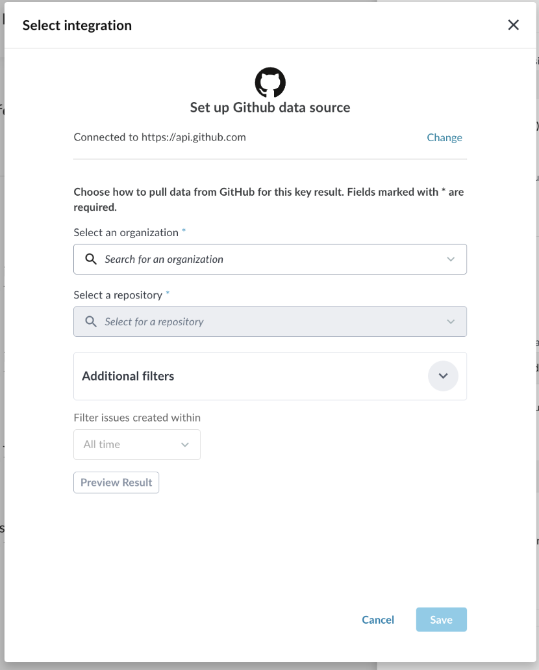Screen dimensions: 539x670
Task: Expand the Additional filters section
Action: click(x=443, y=376)
